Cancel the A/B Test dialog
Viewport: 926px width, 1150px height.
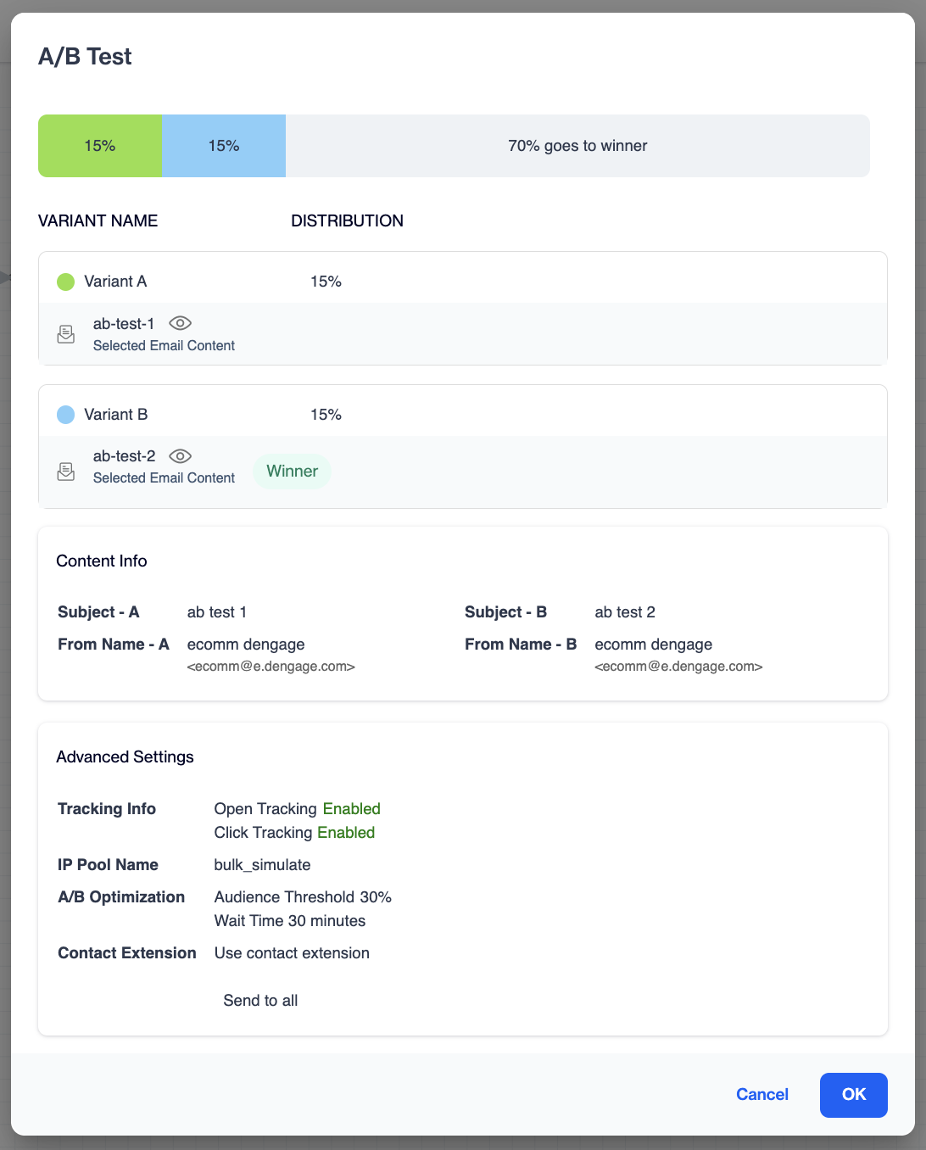pyautogui.click(x=762, y=1095)
